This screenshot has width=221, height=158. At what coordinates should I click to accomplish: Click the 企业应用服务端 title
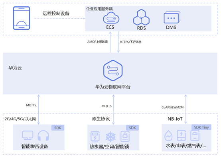click(99, 9)
